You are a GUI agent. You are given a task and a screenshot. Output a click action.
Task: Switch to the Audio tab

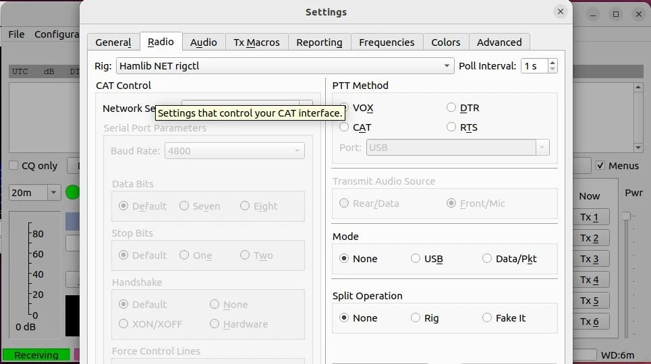click(x=203, y=42)
